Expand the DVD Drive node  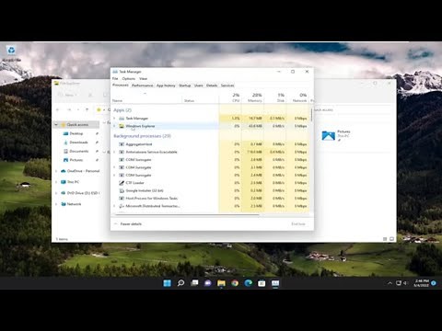click(56, 193)
